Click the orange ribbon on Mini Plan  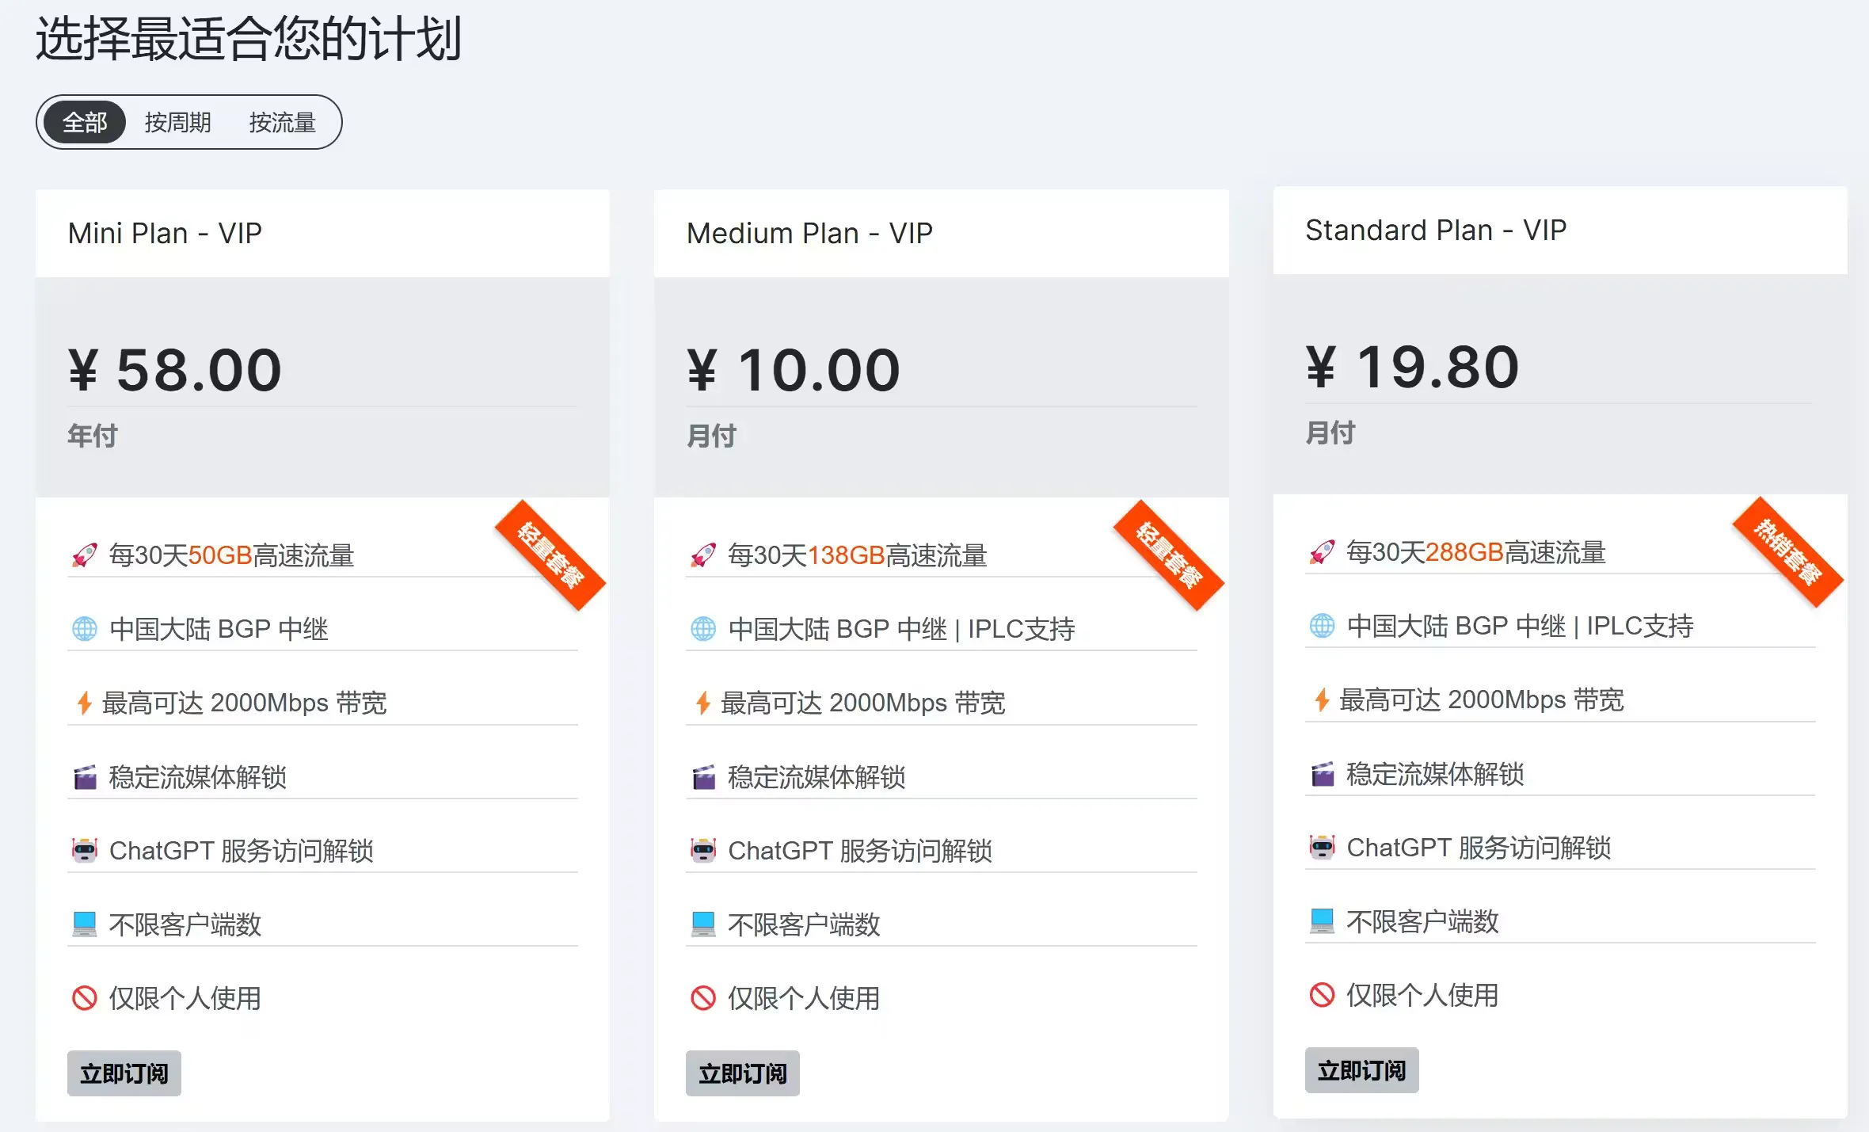(550, 555)
